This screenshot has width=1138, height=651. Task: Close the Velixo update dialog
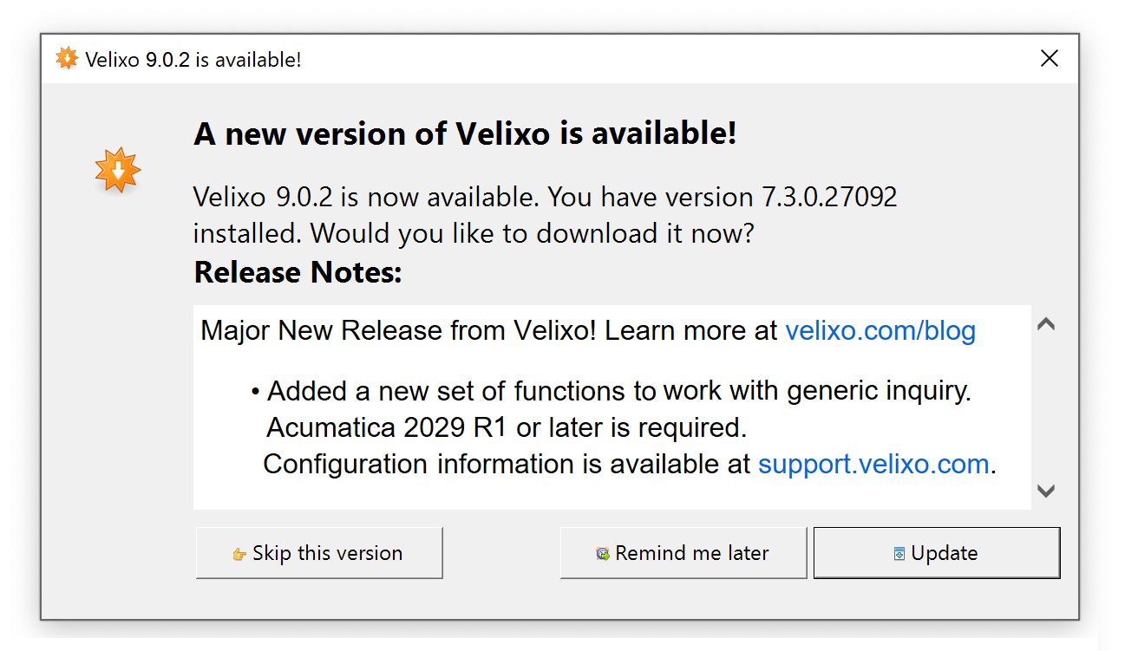(x=1050, y=59)
